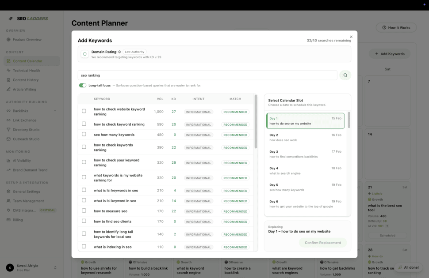Click the Domain Rating shield icon

[84, 54]
